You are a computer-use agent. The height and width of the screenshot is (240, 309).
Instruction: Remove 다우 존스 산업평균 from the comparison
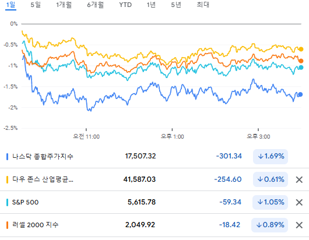[299, 179]
